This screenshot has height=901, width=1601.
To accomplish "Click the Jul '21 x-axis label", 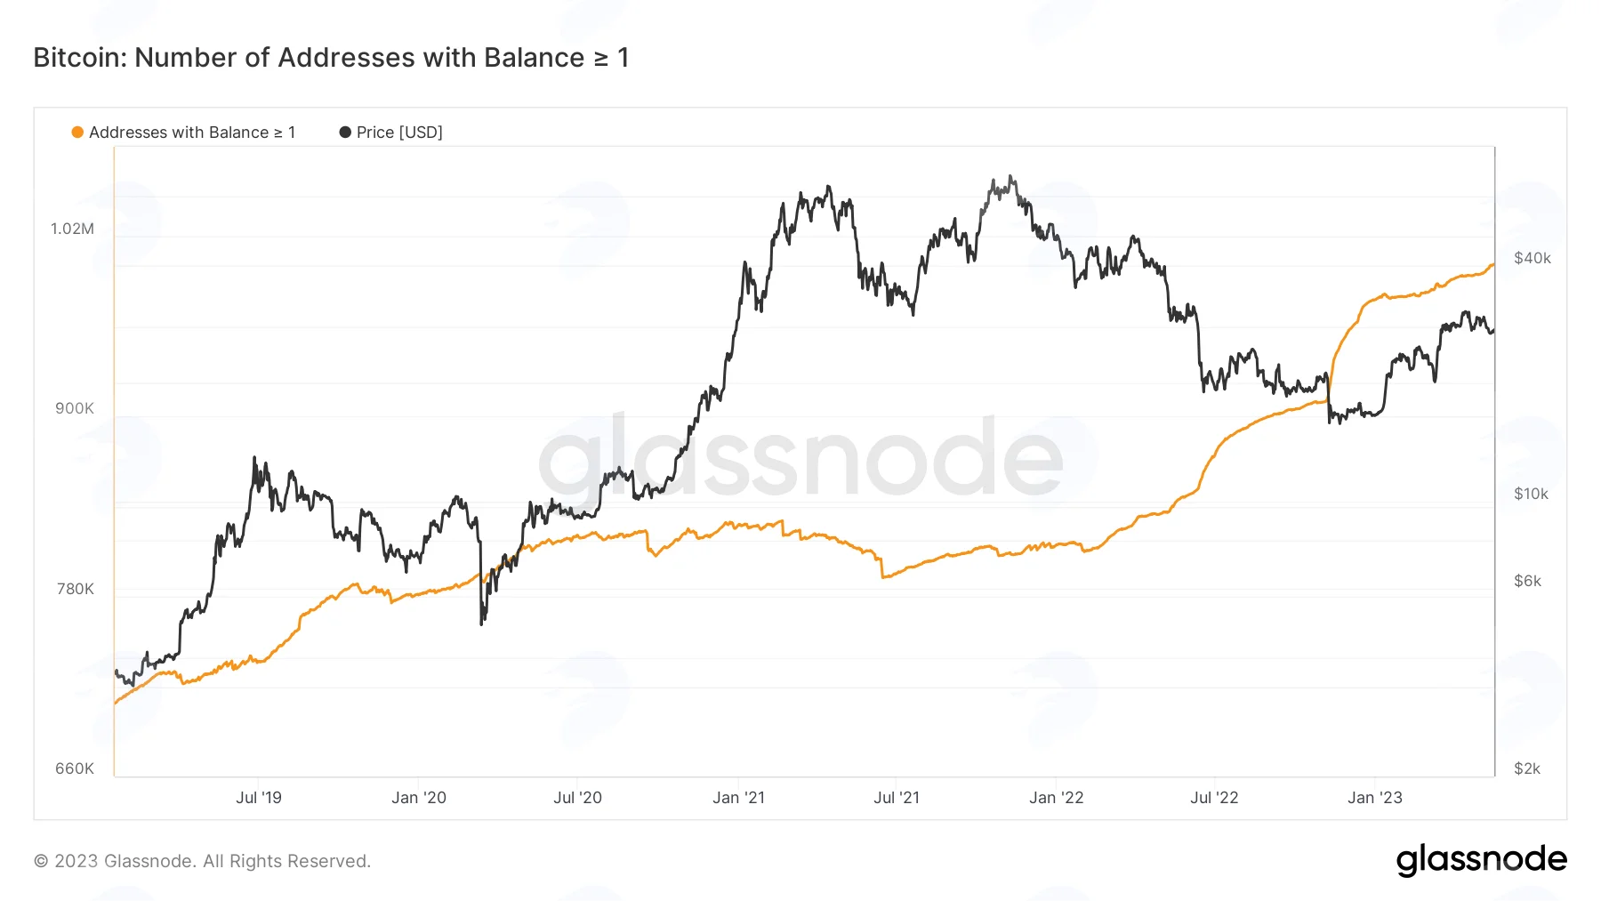I will click(x=897, y=798).
